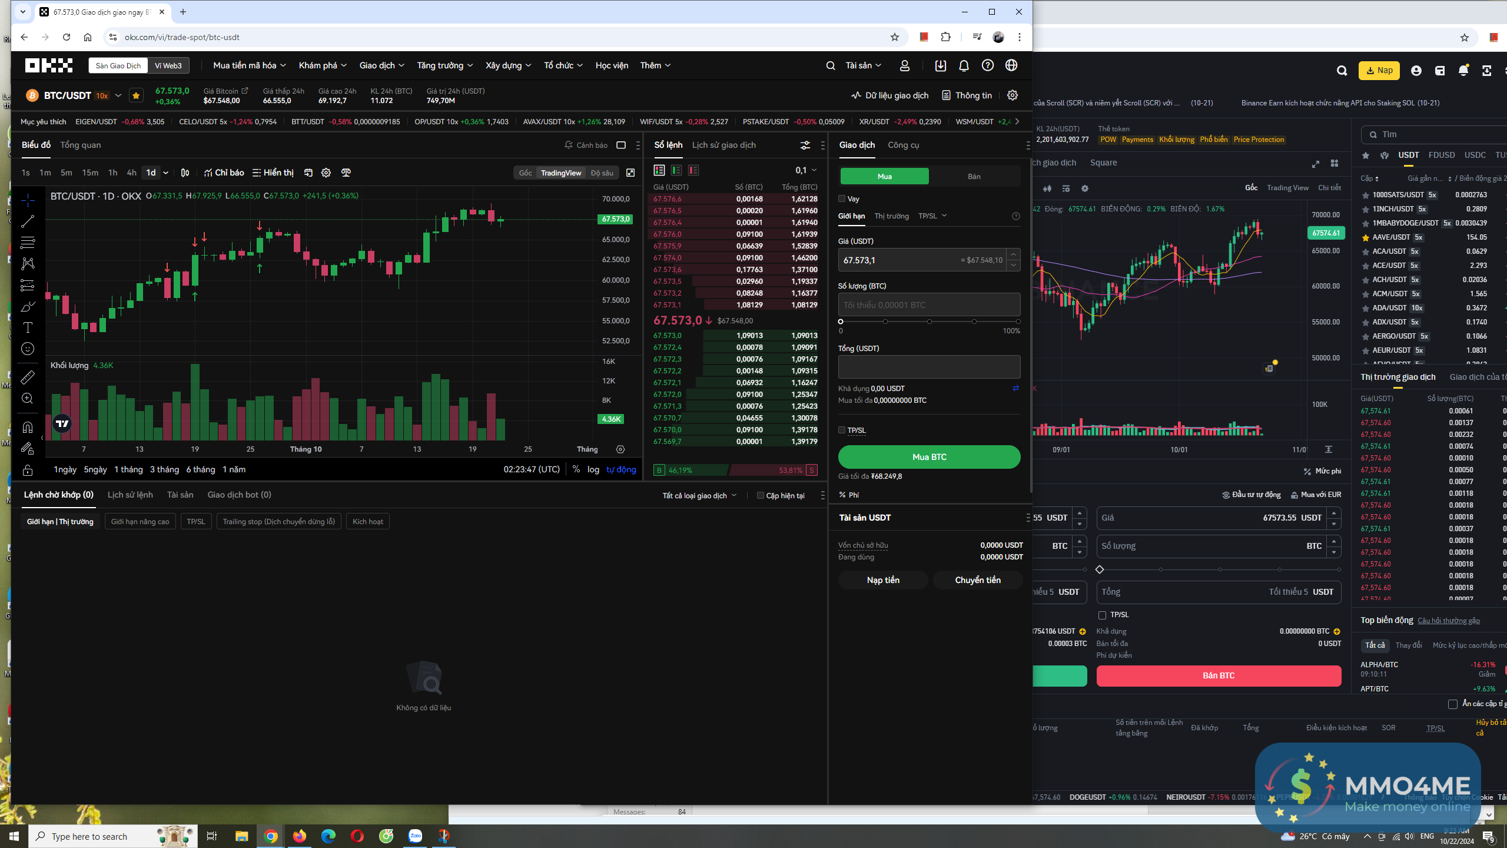Expand chart to fullscreen icon
The height and width of the screenshot is (848, 1507).
[630, 173]
